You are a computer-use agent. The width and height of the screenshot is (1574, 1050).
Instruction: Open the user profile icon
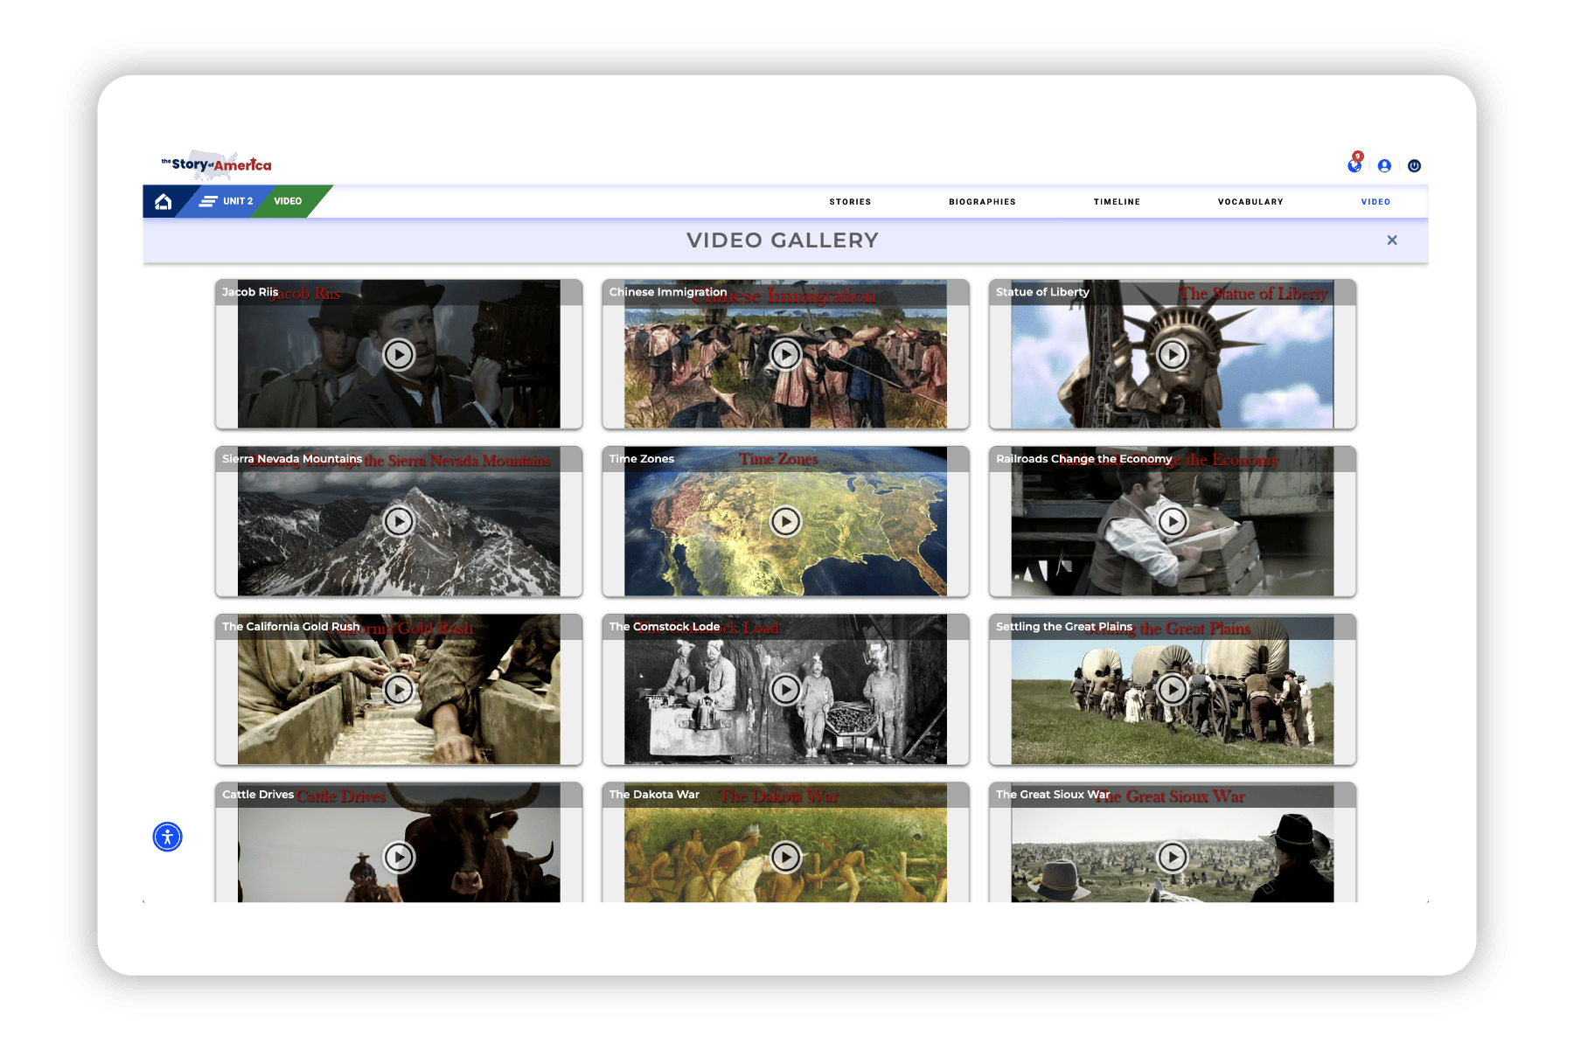pyautogui.click(x=1384, y=166)
